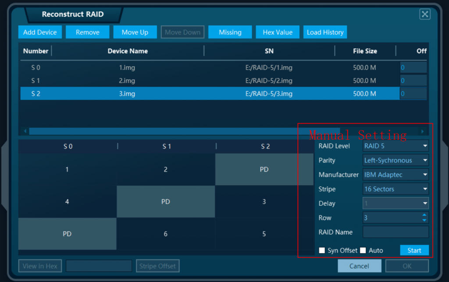Click the Add Device button
The width and height of the screenshot is (449, 282).
(40, 32)
